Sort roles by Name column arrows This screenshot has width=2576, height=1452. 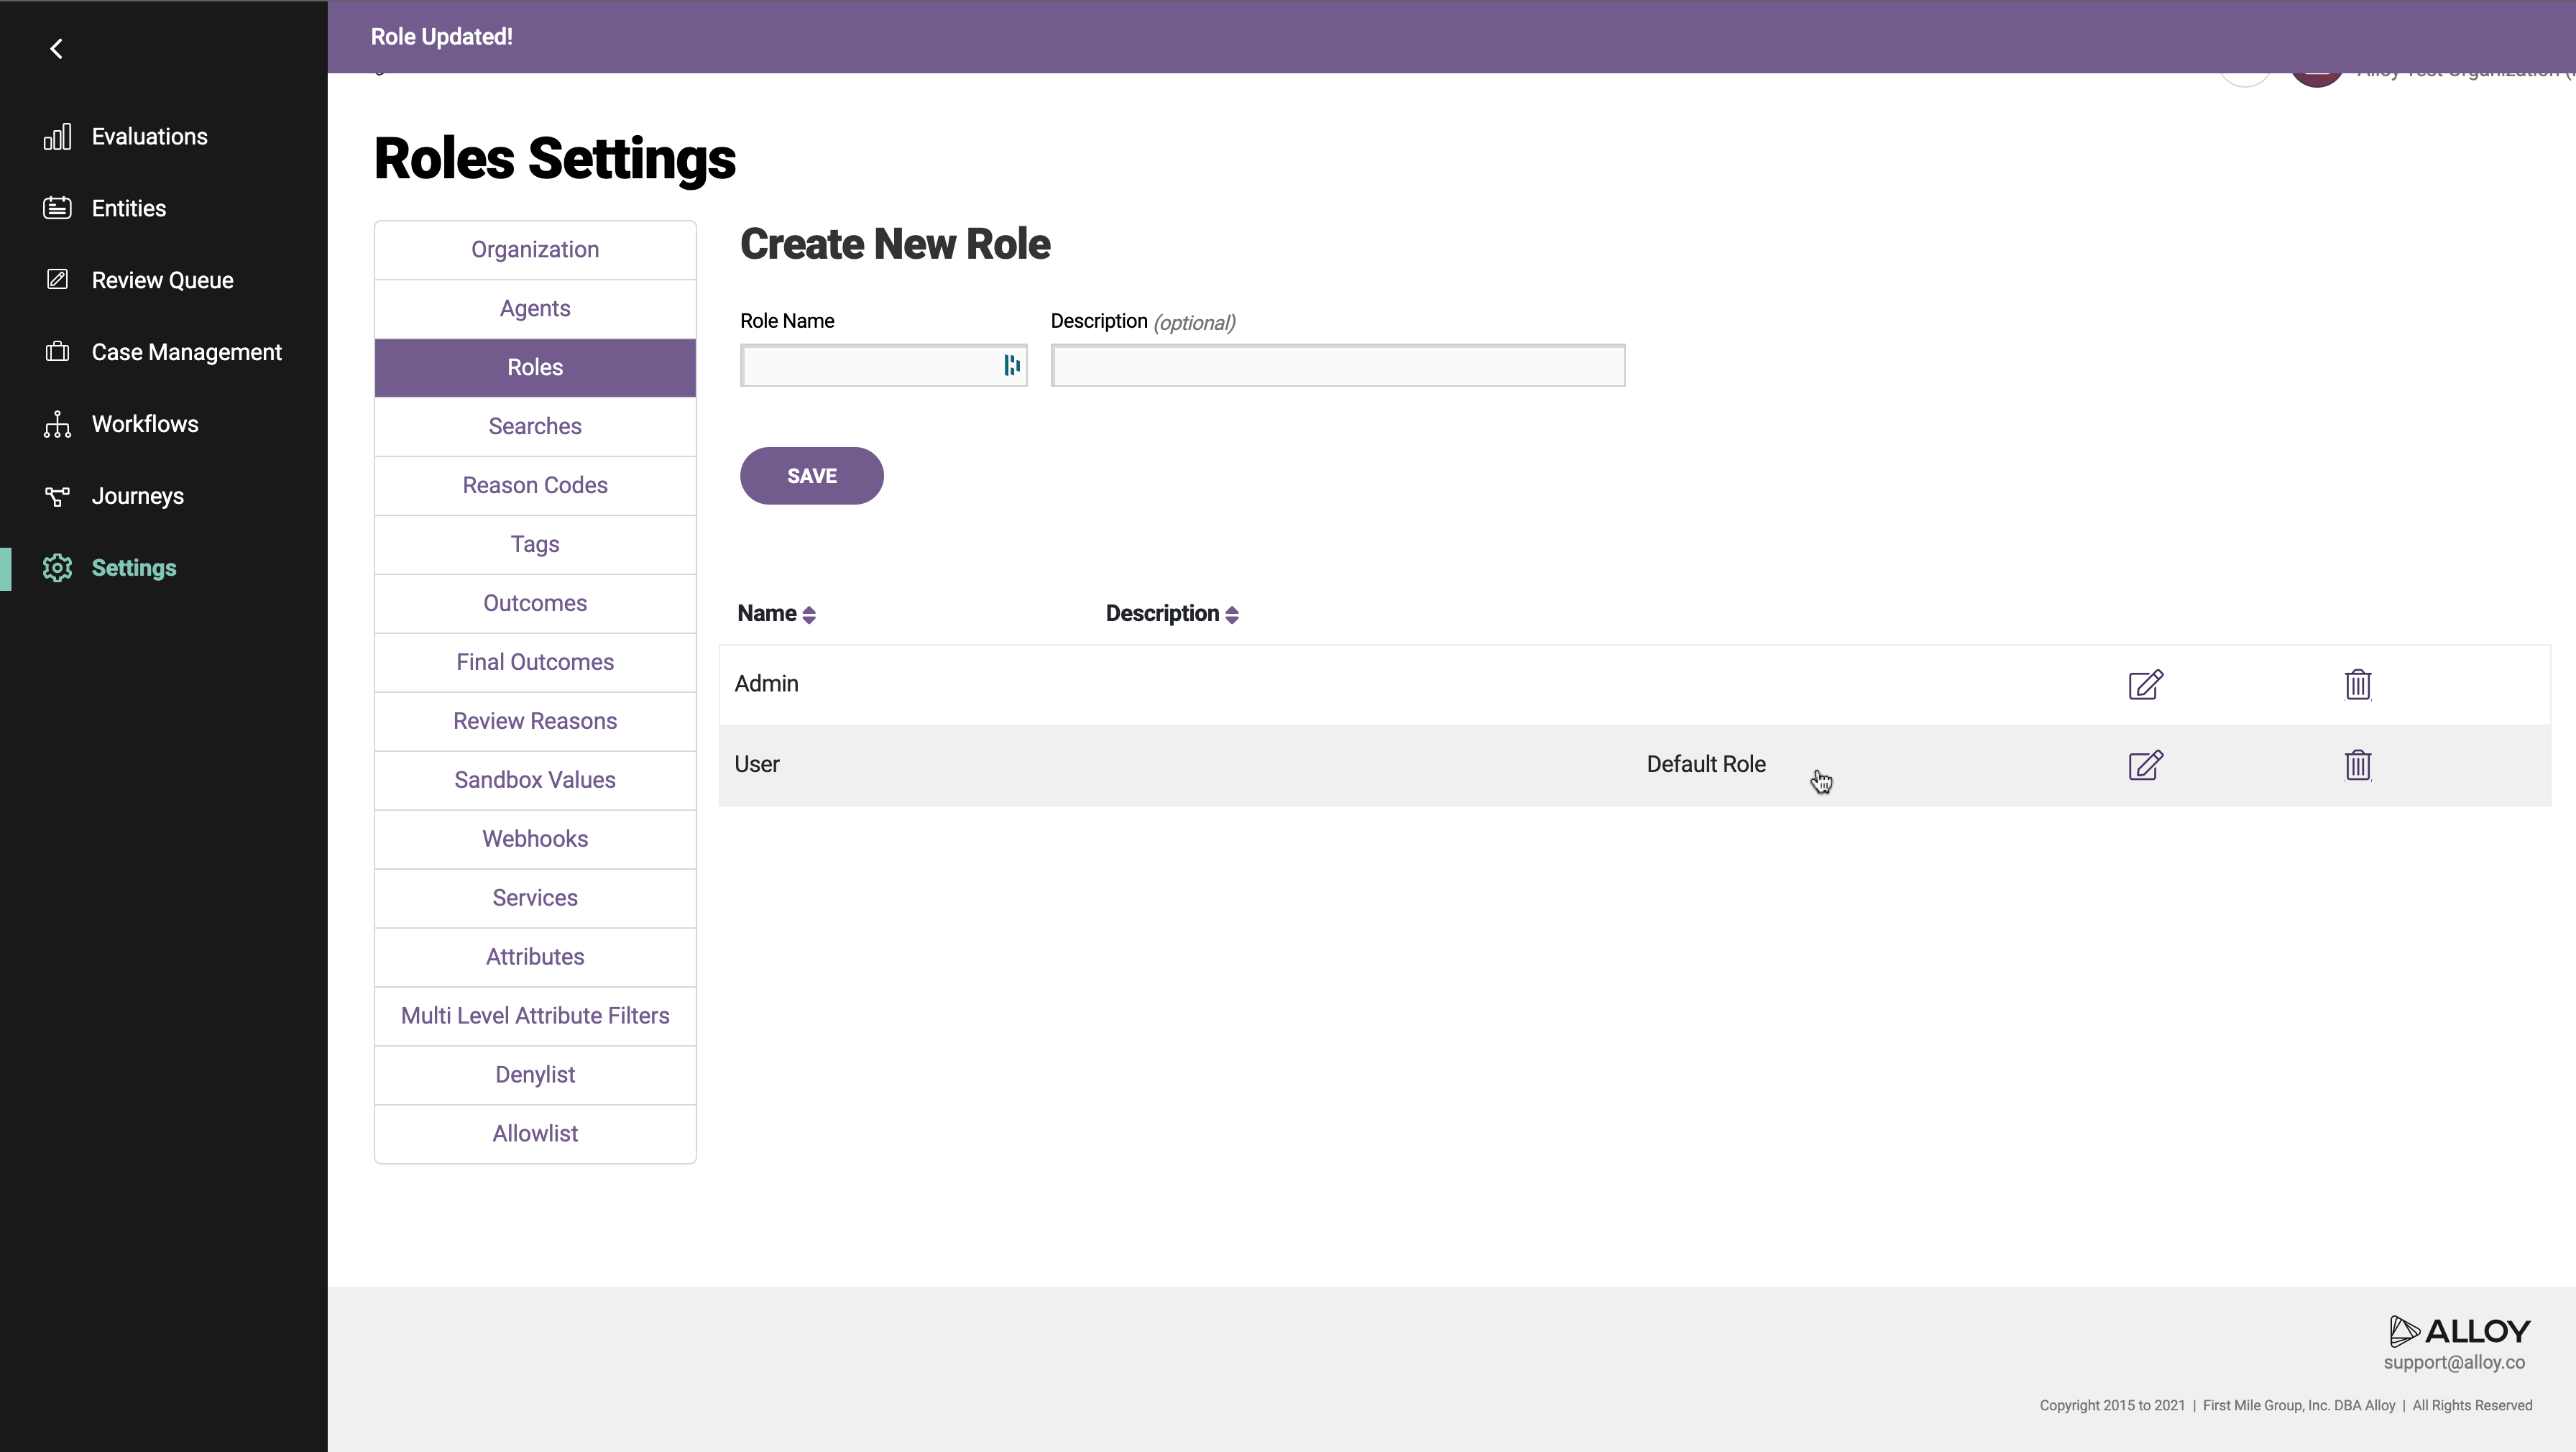809,615
